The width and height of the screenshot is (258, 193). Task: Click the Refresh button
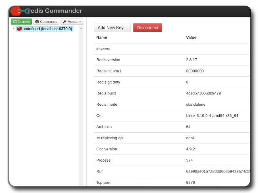[x=21, y=22]
